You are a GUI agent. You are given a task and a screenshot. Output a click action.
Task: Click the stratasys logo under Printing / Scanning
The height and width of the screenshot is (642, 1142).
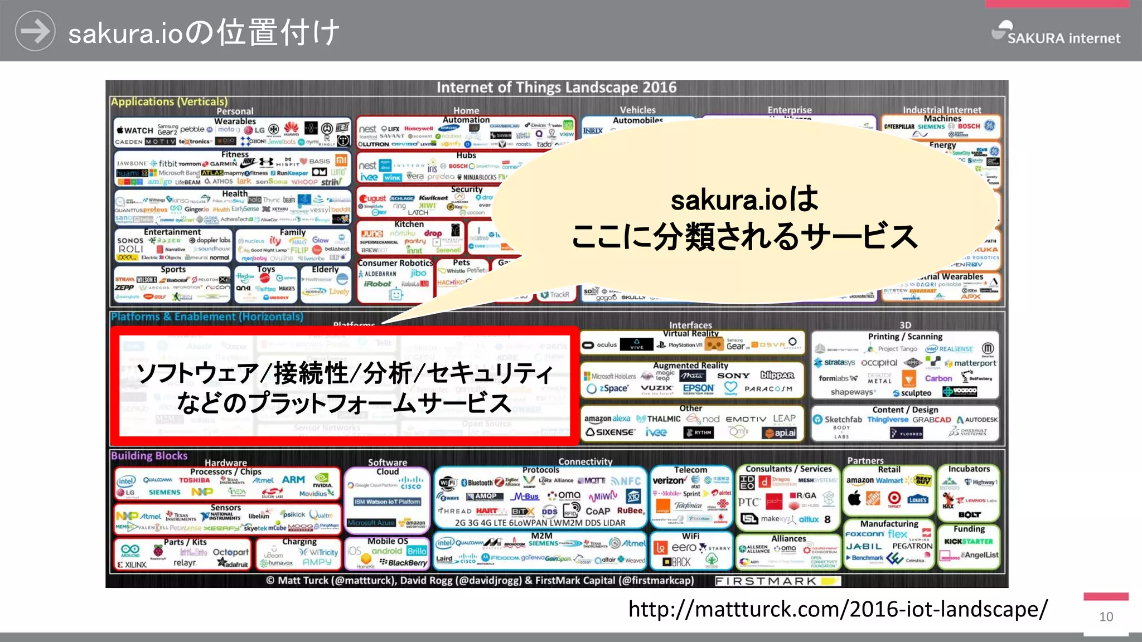point(834,362)
